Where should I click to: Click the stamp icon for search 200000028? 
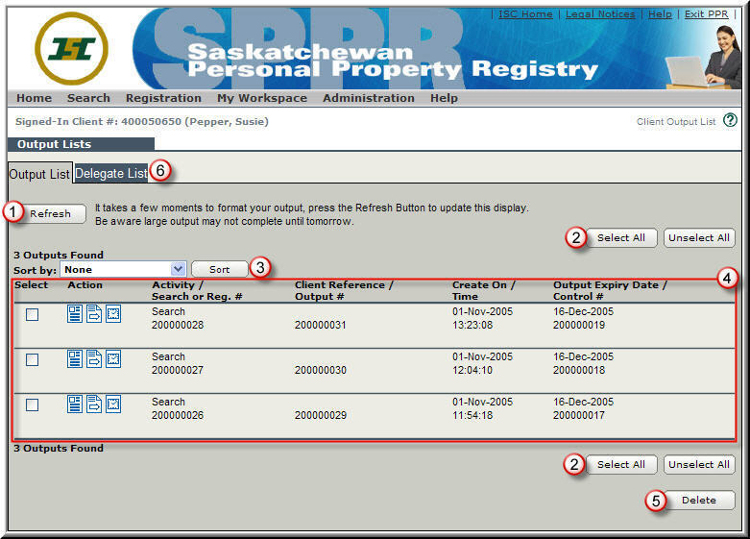113,314
